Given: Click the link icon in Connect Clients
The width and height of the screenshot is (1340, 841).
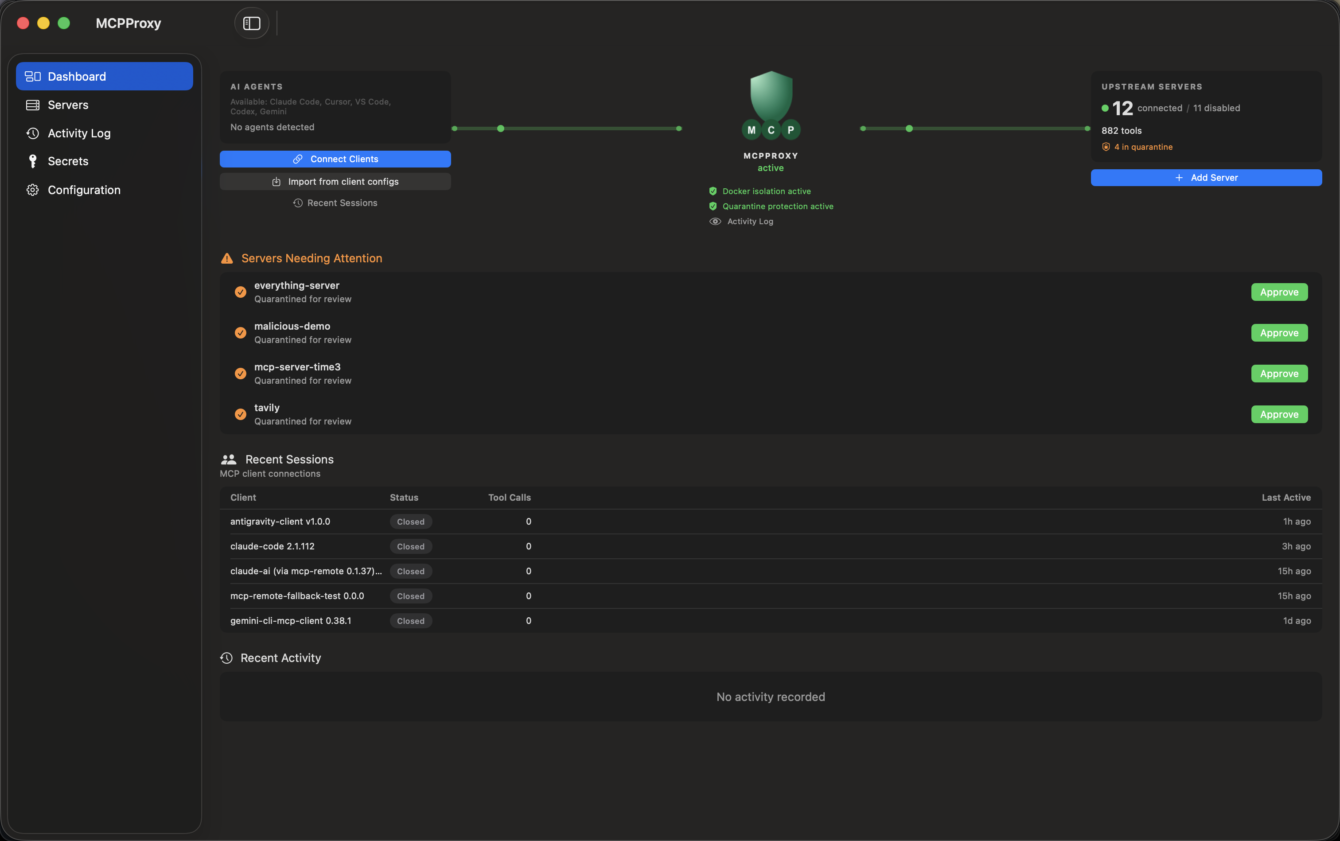Looking at the screenshot, I should [298, 159].
